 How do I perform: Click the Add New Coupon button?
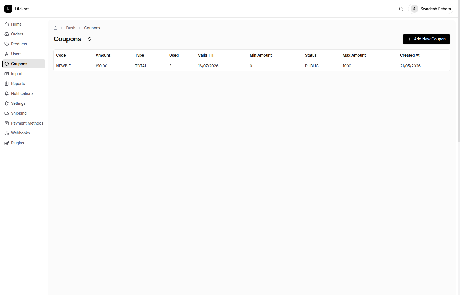426,39
